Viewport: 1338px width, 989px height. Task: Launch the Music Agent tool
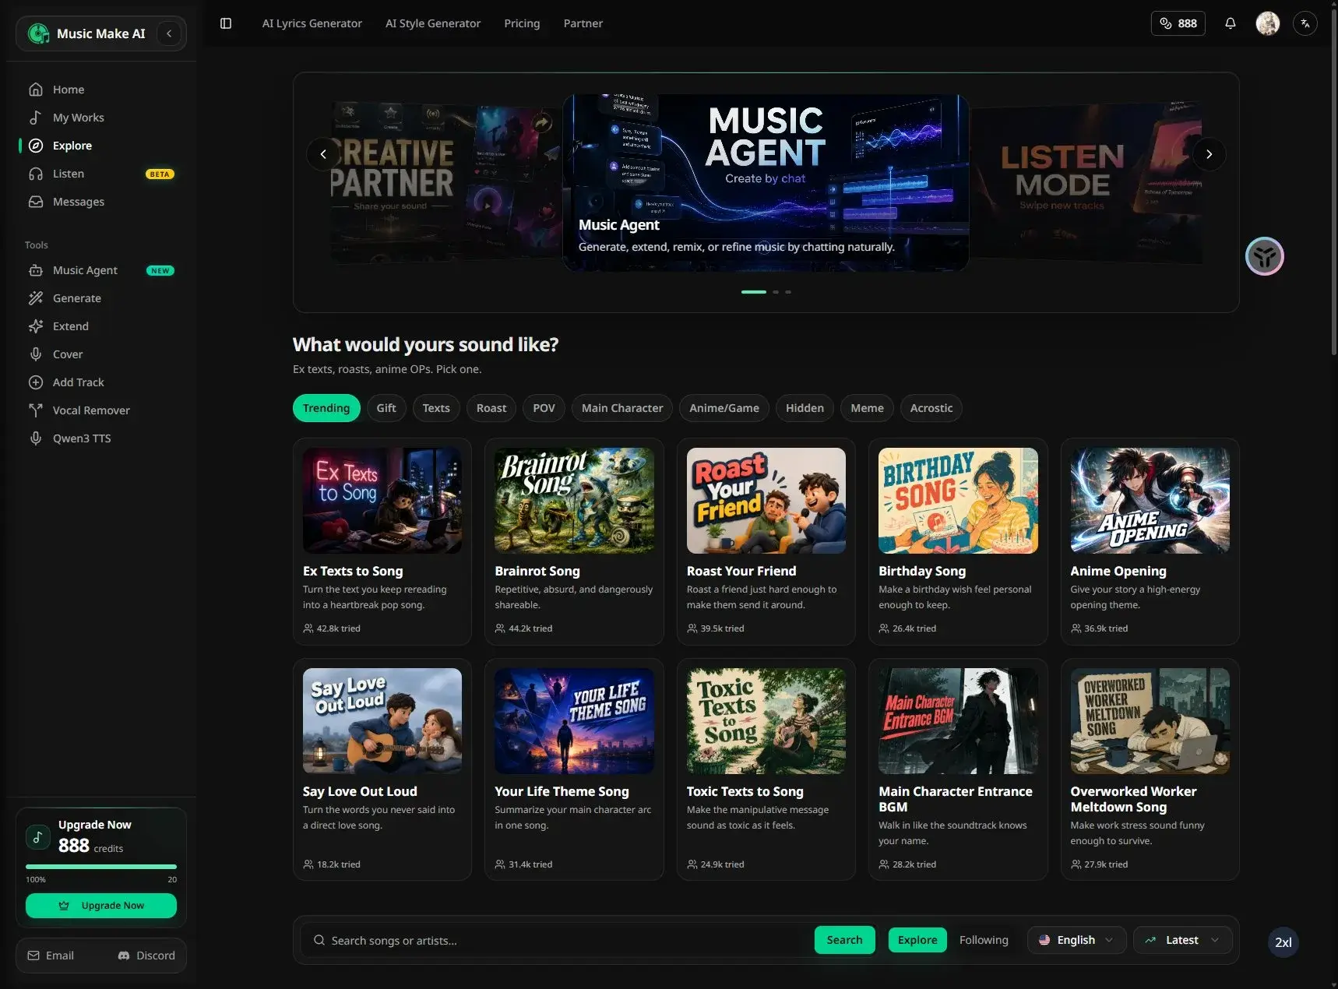click(x=101, y=270)
